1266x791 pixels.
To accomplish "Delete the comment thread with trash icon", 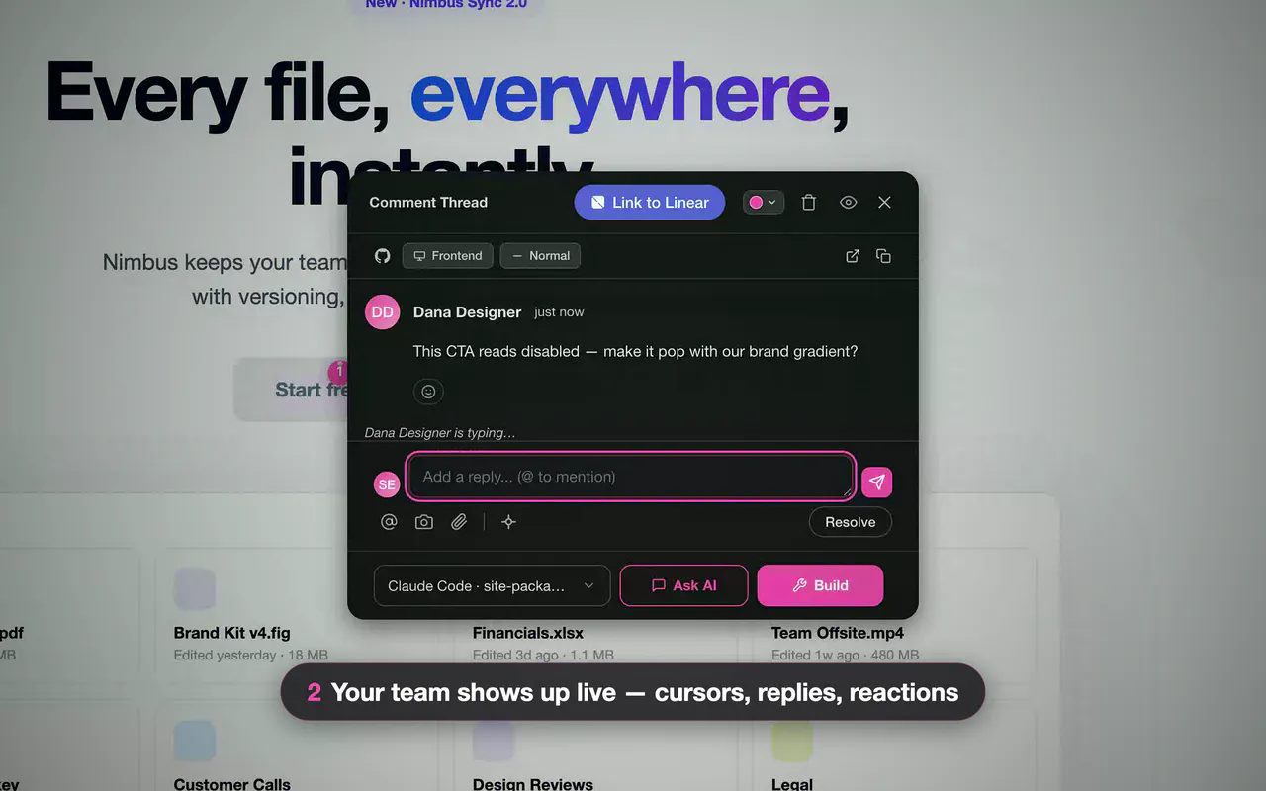I will (x=808, y=203).
